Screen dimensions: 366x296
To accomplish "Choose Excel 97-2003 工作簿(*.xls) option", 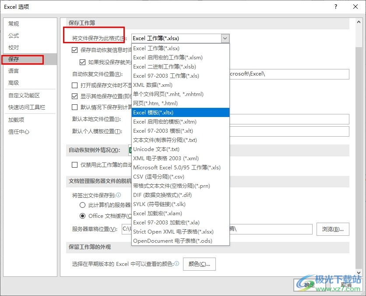I will tap(180, 76).
